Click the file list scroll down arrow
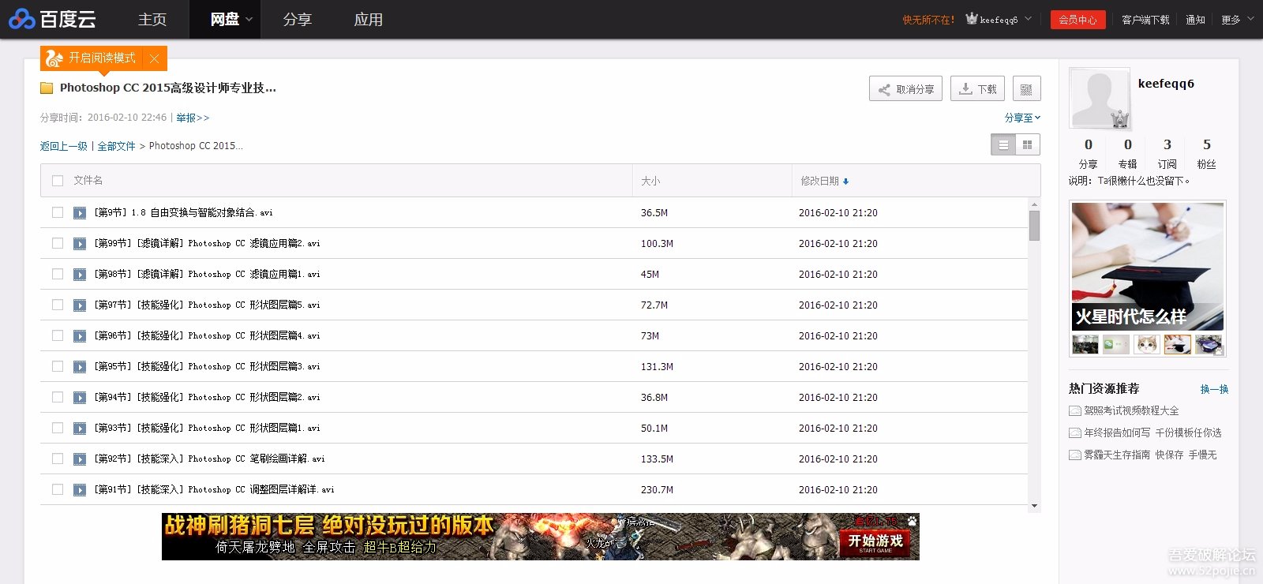The image size is (1263, 584). [x=1034, y=506]
